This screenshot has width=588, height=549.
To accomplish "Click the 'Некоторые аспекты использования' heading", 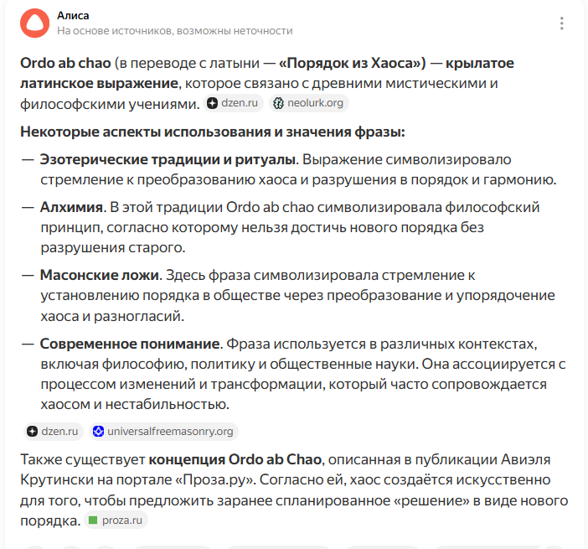I will (213, 132).
